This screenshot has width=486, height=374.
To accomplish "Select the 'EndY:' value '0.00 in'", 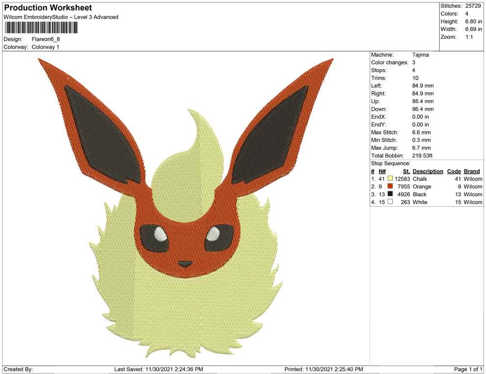I will click(x=421, y=125).
